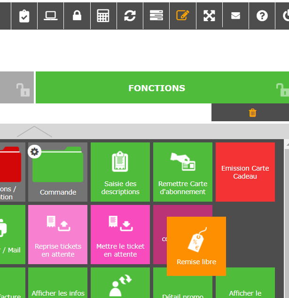Select the red Emission Carte Cadeau tile

click(x=245, y=172)
